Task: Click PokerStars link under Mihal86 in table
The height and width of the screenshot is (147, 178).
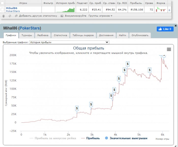Action: click(x=13, y=11)
